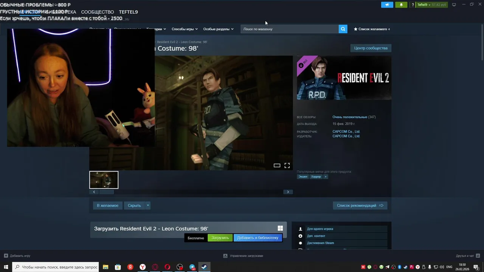Expand the Способы игры menu

pyautogui.click(x=185, y=29)
